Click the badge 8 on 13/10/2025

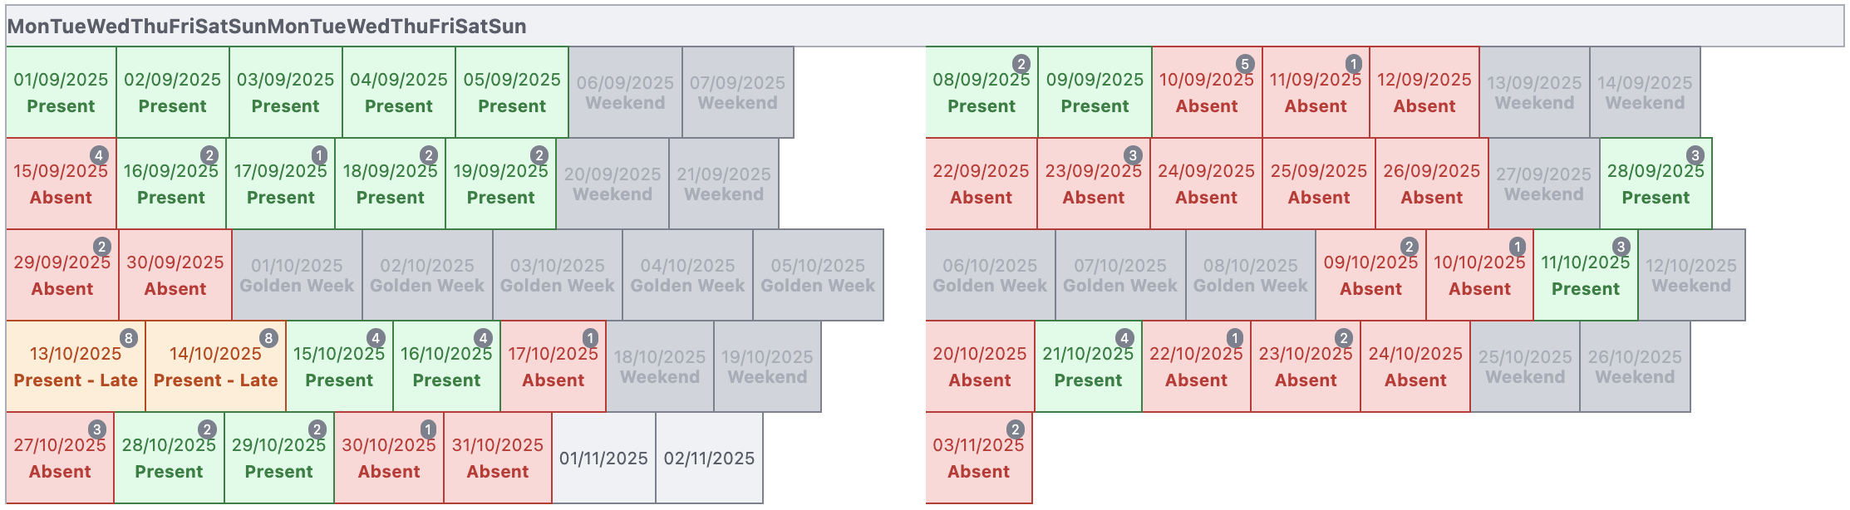click(128, 338)
